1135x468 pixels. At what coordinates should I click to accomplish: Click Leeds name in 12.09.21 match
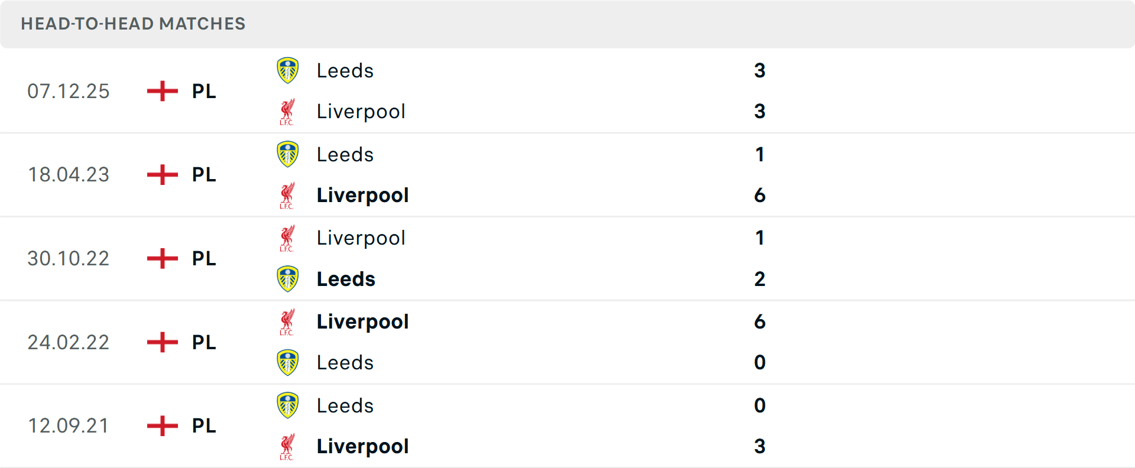tap(345, 405)
